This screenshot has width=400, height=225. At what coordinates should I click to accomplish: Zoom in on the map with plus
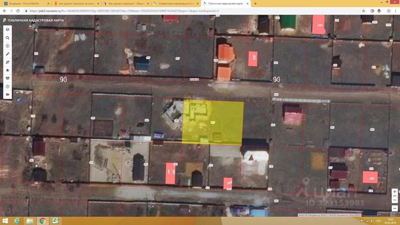pyautogui.click(x=395, y=192)
